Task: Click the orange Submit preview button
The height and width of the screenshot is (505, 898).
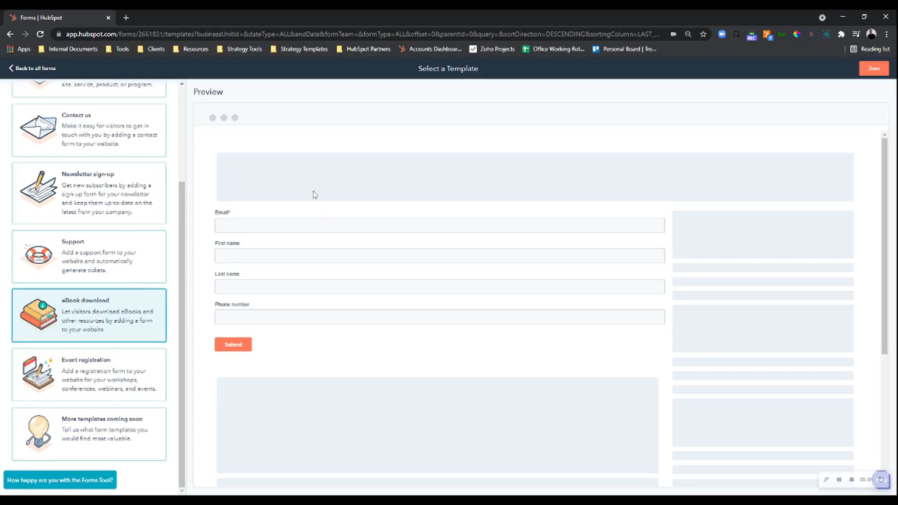Action: [x=233, y=345]
